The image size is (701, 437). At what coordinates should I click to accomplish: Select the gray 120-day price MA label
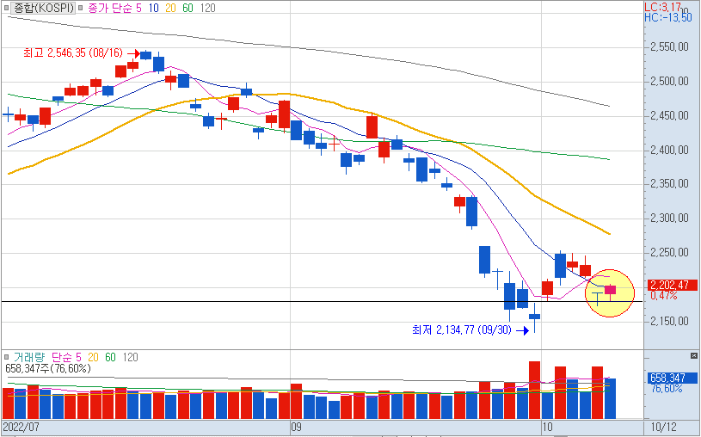tap(207, 8)
